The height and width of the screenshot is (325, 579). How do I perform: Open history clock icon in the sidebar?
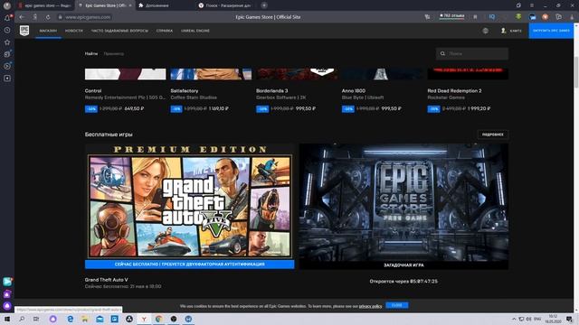(x=7, y=30)
